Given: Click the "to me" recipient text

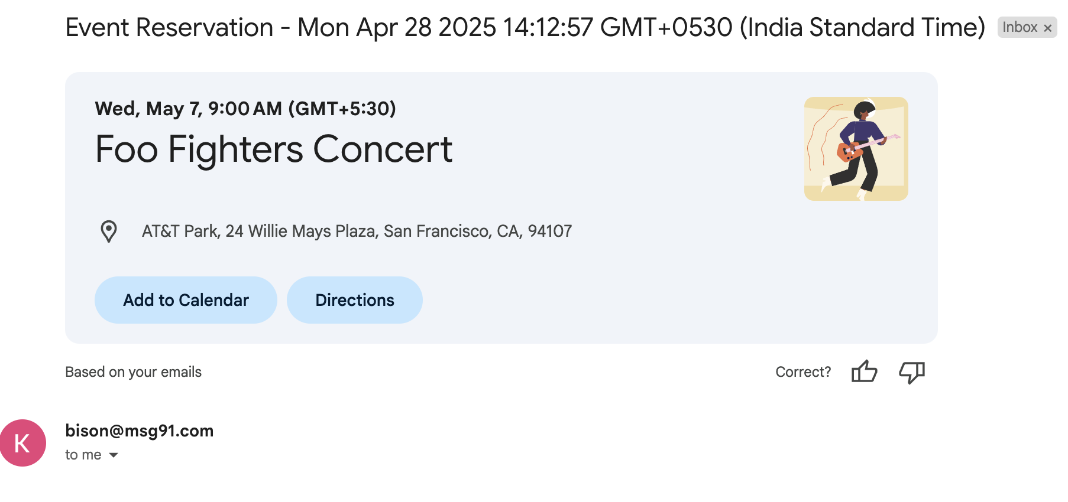Looking at the screenshot, I should click(83, 455).
